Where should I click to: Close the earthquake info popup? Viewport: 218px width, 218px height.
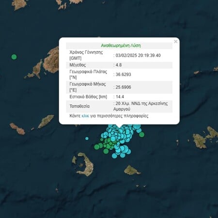pos(176,42)
